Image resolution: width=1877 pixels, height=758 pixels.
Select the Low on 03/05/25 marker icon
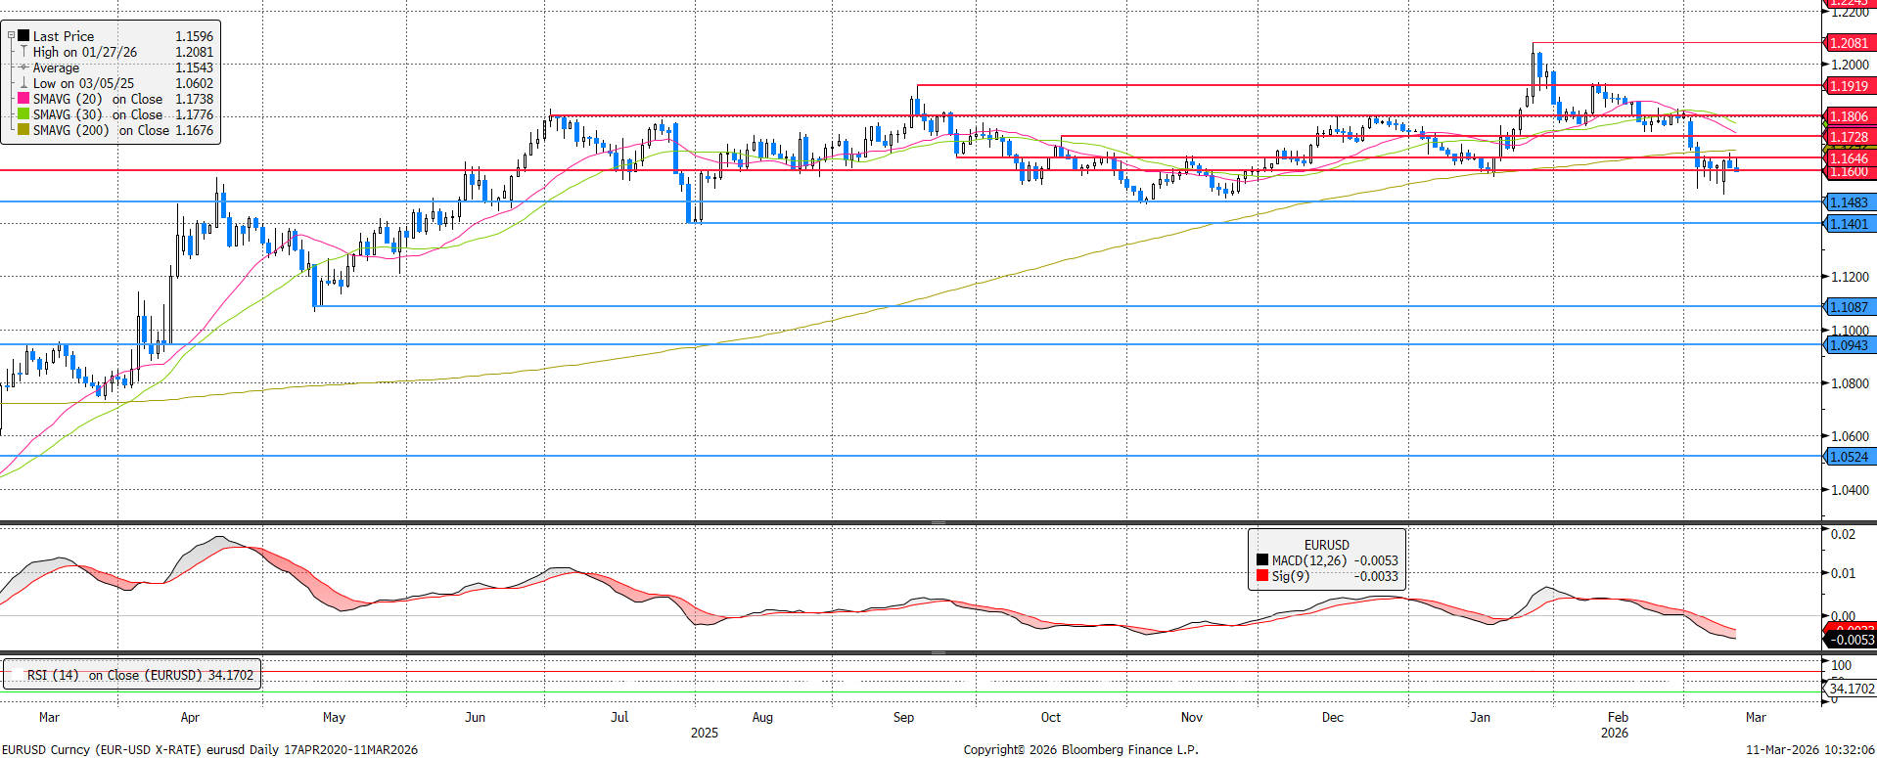tap(23, 83)
